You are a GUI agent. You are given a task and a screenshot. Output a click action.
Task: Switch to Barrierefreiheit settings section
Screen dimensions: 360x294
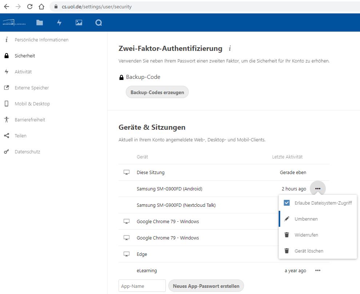[x=30, y=120]
